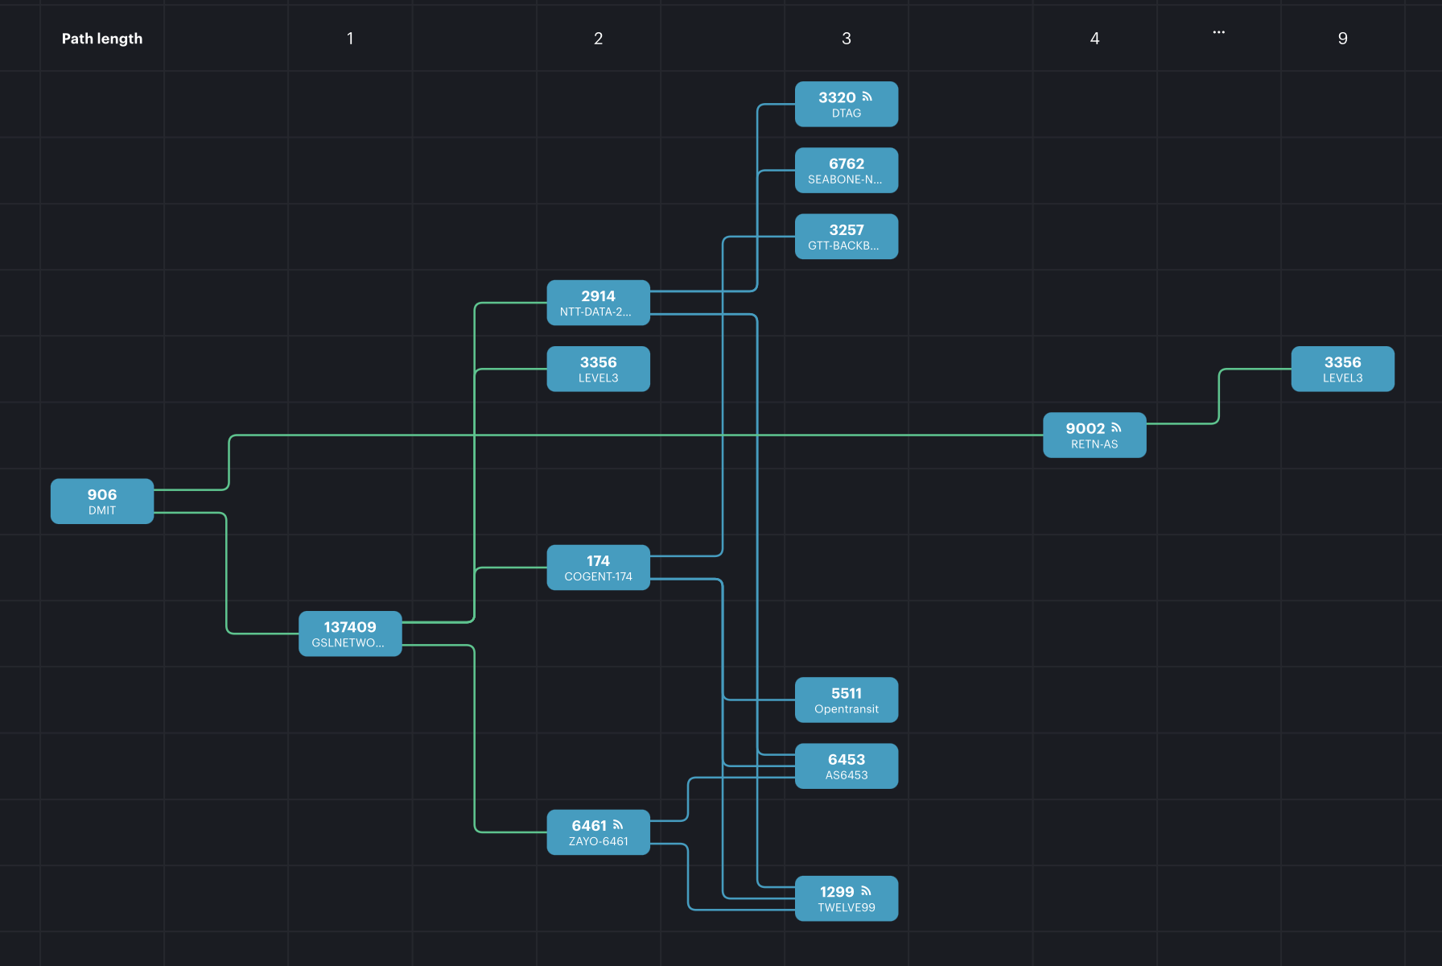Click the feed icon on 9002 RETN-AS
This screenshot has height=966, width=1442.
(1116, 427)
